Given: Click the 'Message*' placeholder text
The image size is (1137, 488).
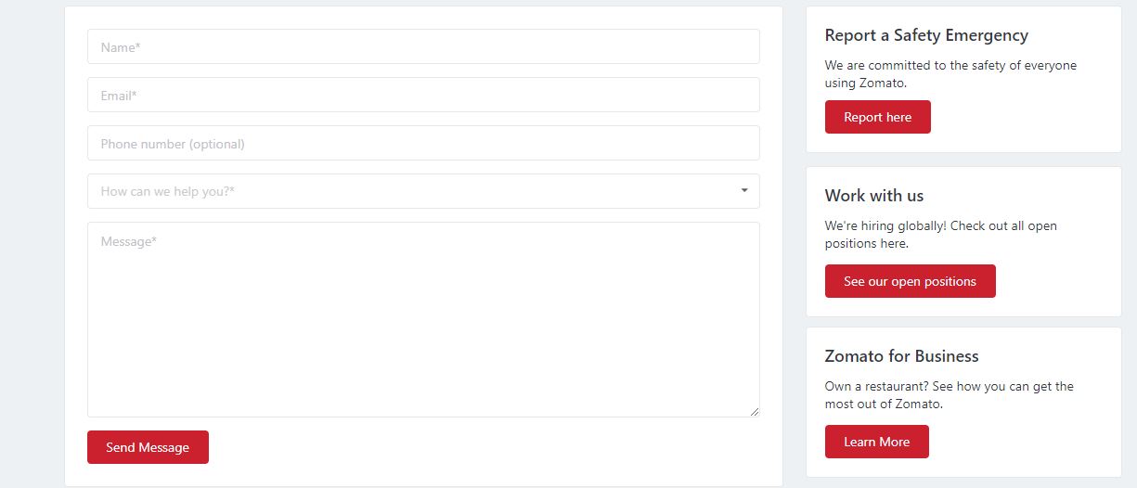Looking at the screenshot, I should coord(129,241).
